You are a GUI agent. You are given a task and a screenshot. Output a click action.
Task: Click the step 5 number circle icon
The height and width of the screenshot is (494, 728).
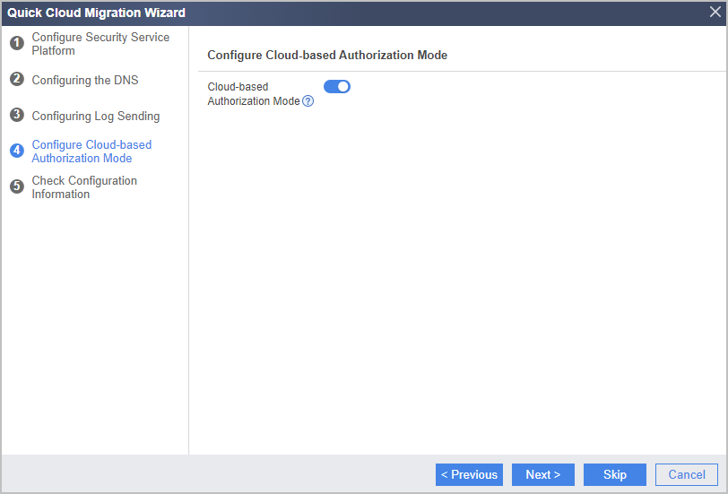point(17,186)
